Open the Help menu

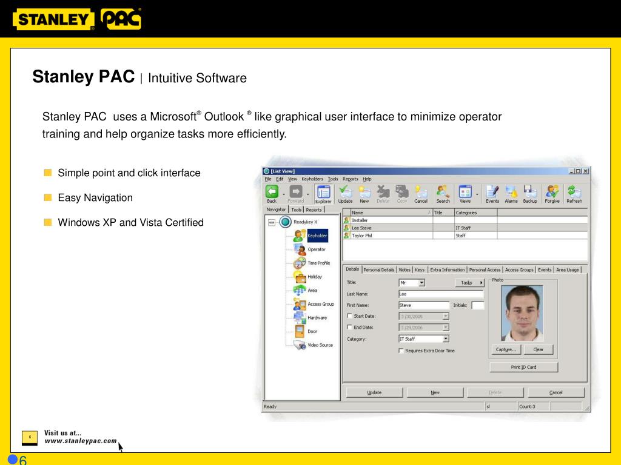coord(367,179)
